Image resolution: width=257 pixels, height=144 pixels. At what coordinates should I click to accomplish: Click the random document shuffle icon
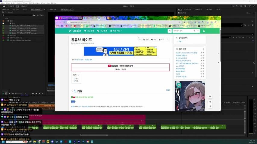coord(170,31)
